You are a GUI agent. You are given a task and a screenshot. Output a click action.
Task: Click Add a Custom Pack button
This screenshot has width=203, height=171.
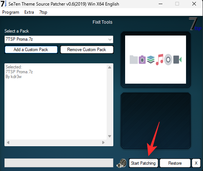click(x=31, y=50)
